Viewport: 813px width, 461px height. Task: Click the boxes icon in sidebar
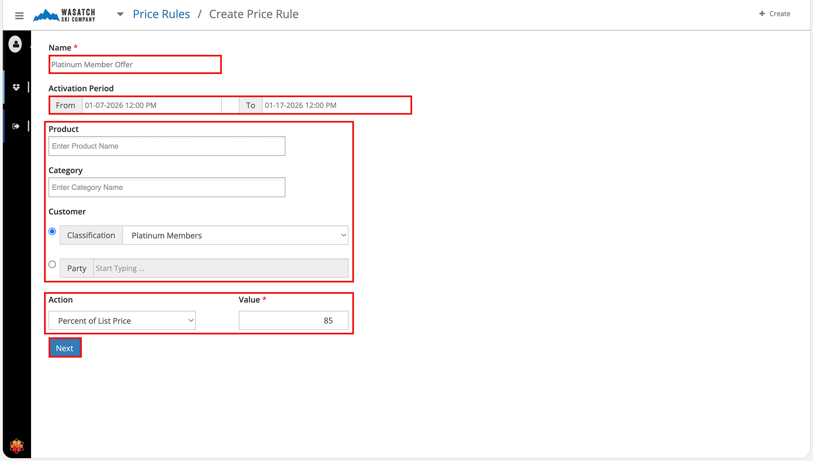point(16,87)
